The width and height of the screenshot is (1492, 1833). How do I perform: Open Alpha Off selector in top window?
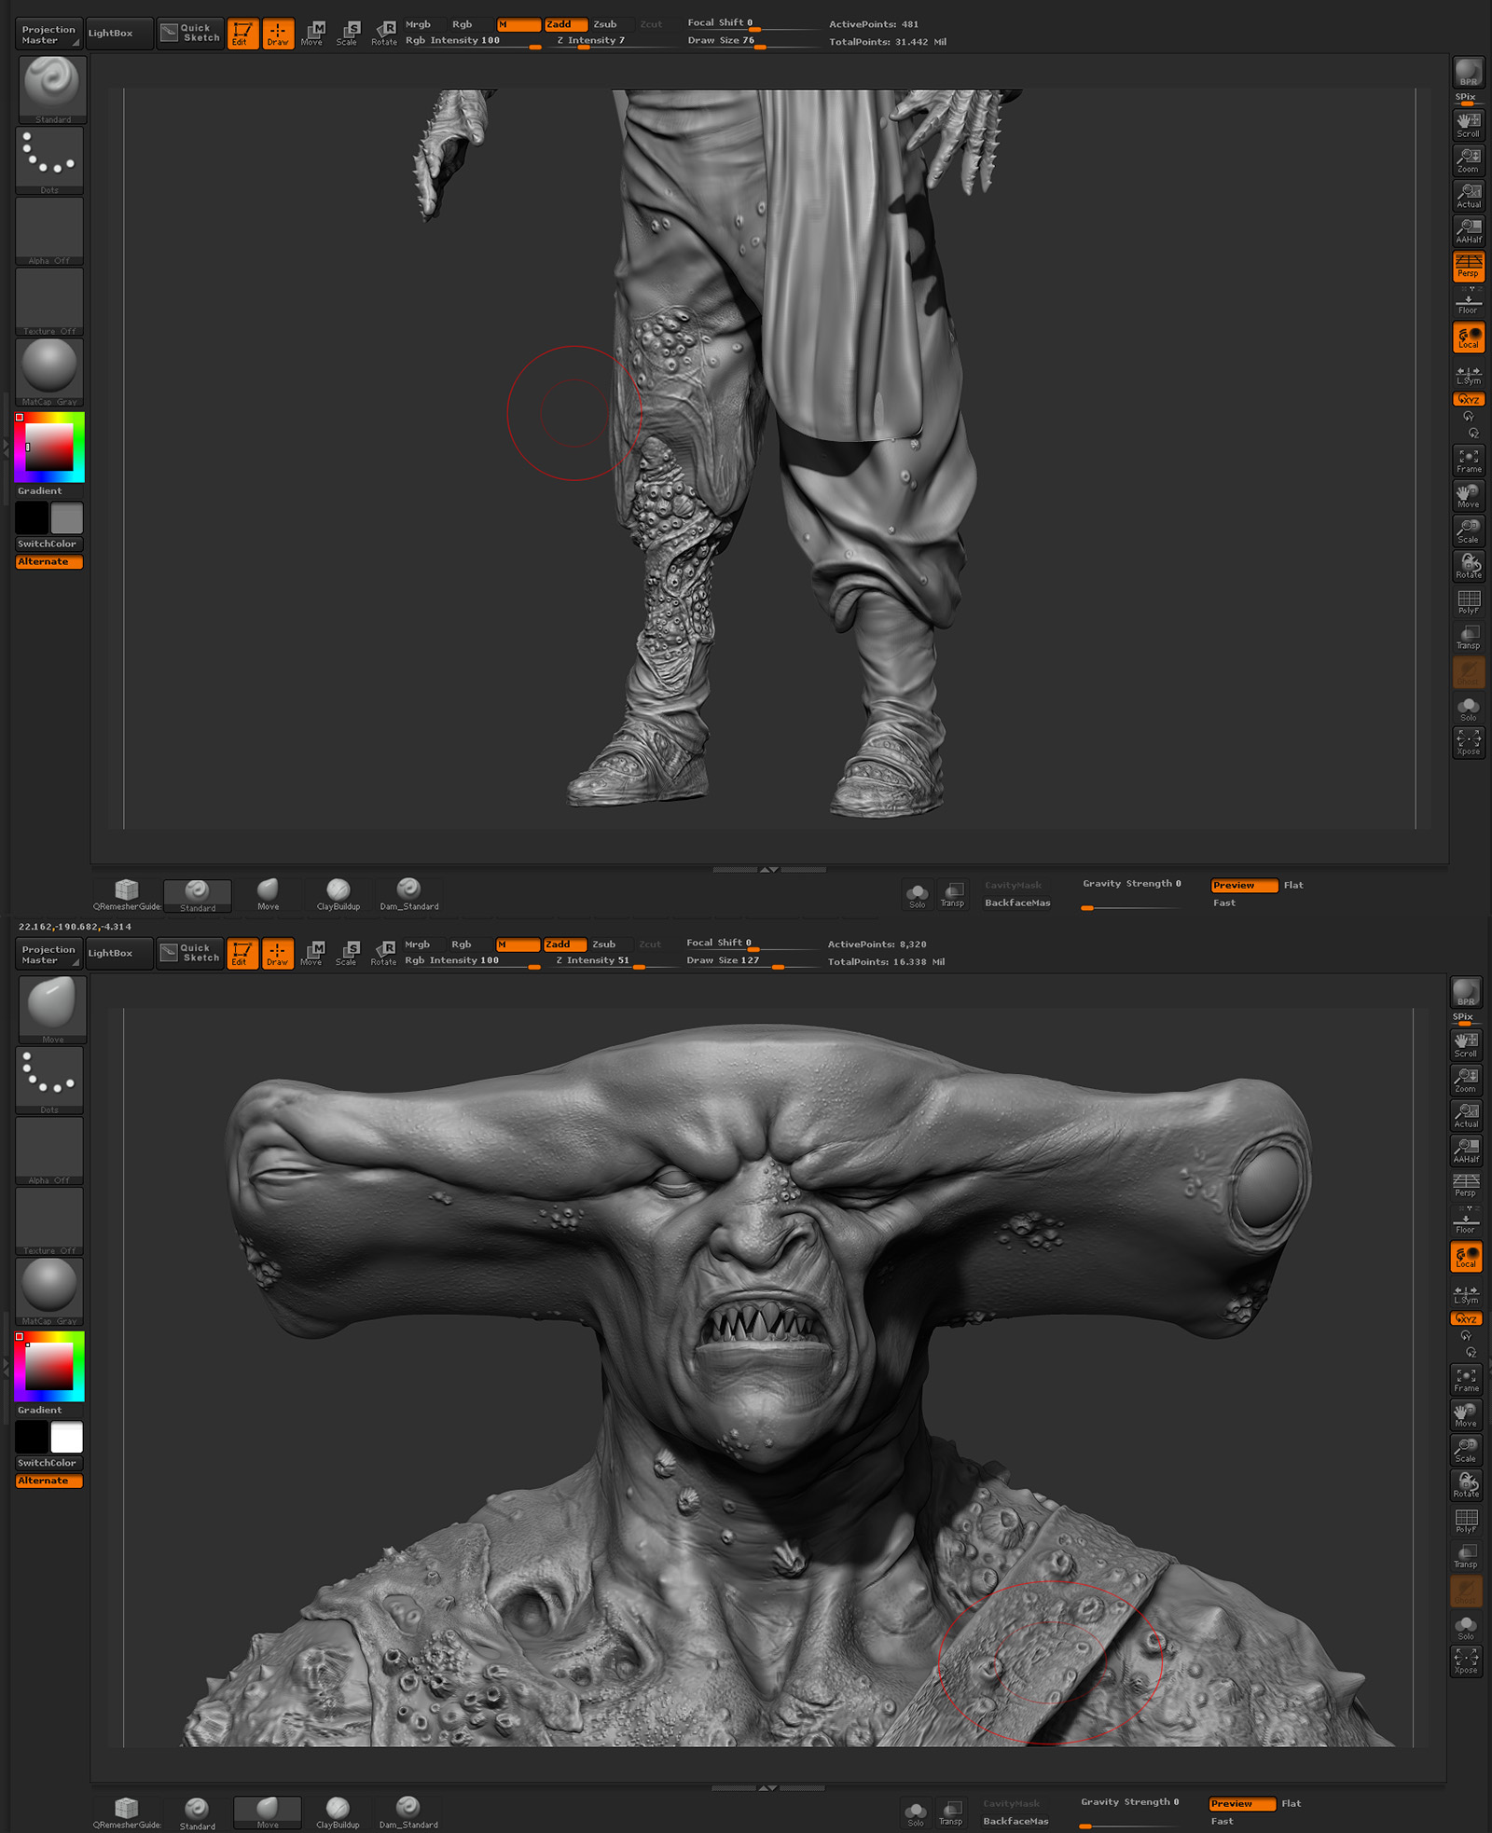pos(49,231)
